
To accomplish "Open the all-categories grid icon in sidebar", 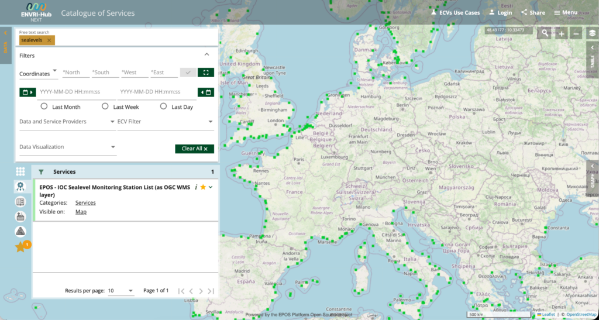I will 20,171.
